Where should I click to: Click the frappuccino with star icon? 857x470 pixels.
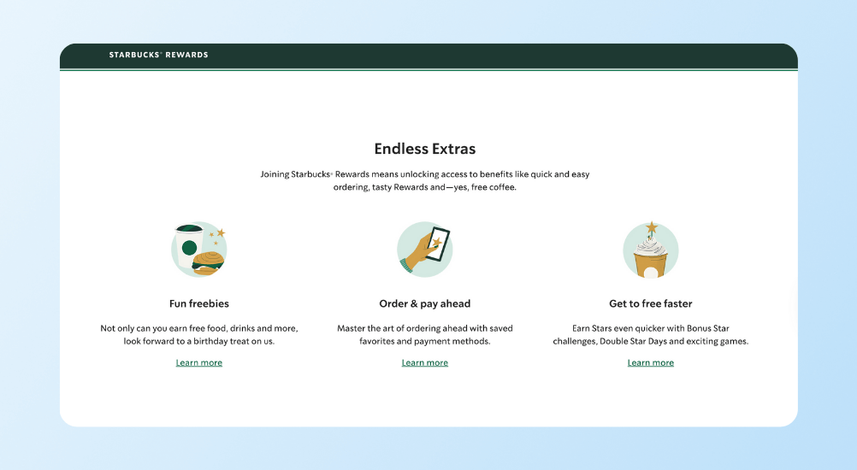coord(650,250)
